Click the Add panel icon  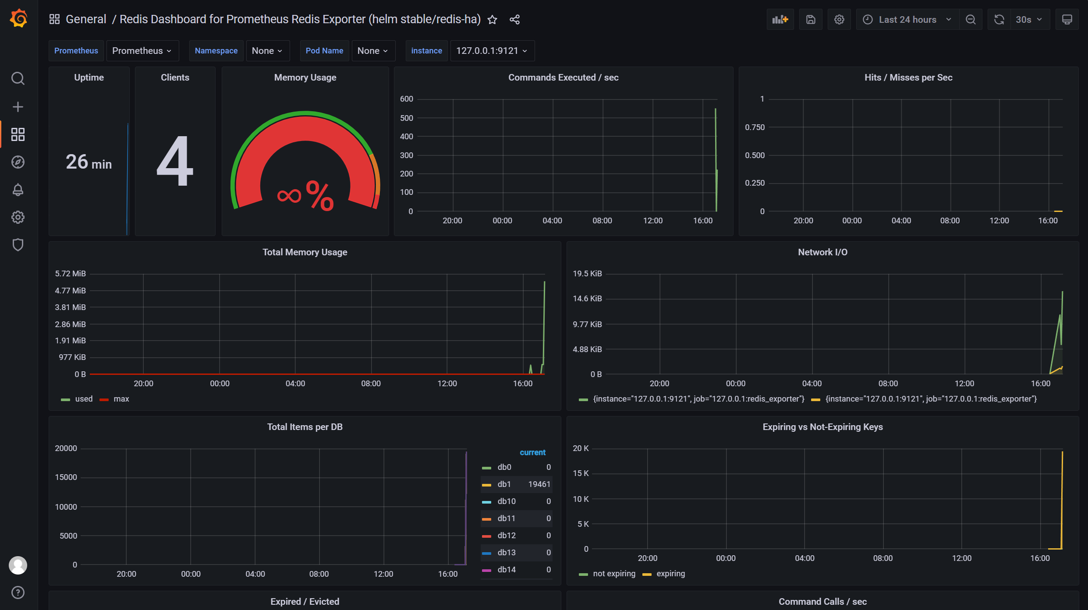click(780, 20)
